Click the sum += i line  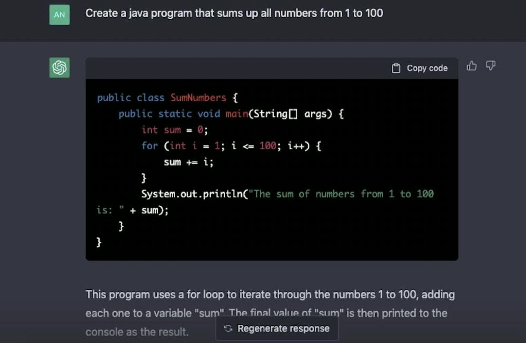tap(188, 162)
